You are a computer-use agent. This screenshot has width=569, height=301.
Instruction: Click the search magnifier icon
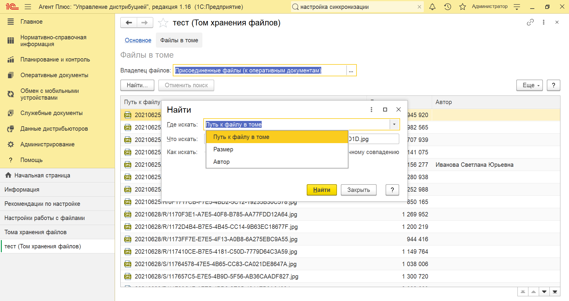[x=295, y=7]
